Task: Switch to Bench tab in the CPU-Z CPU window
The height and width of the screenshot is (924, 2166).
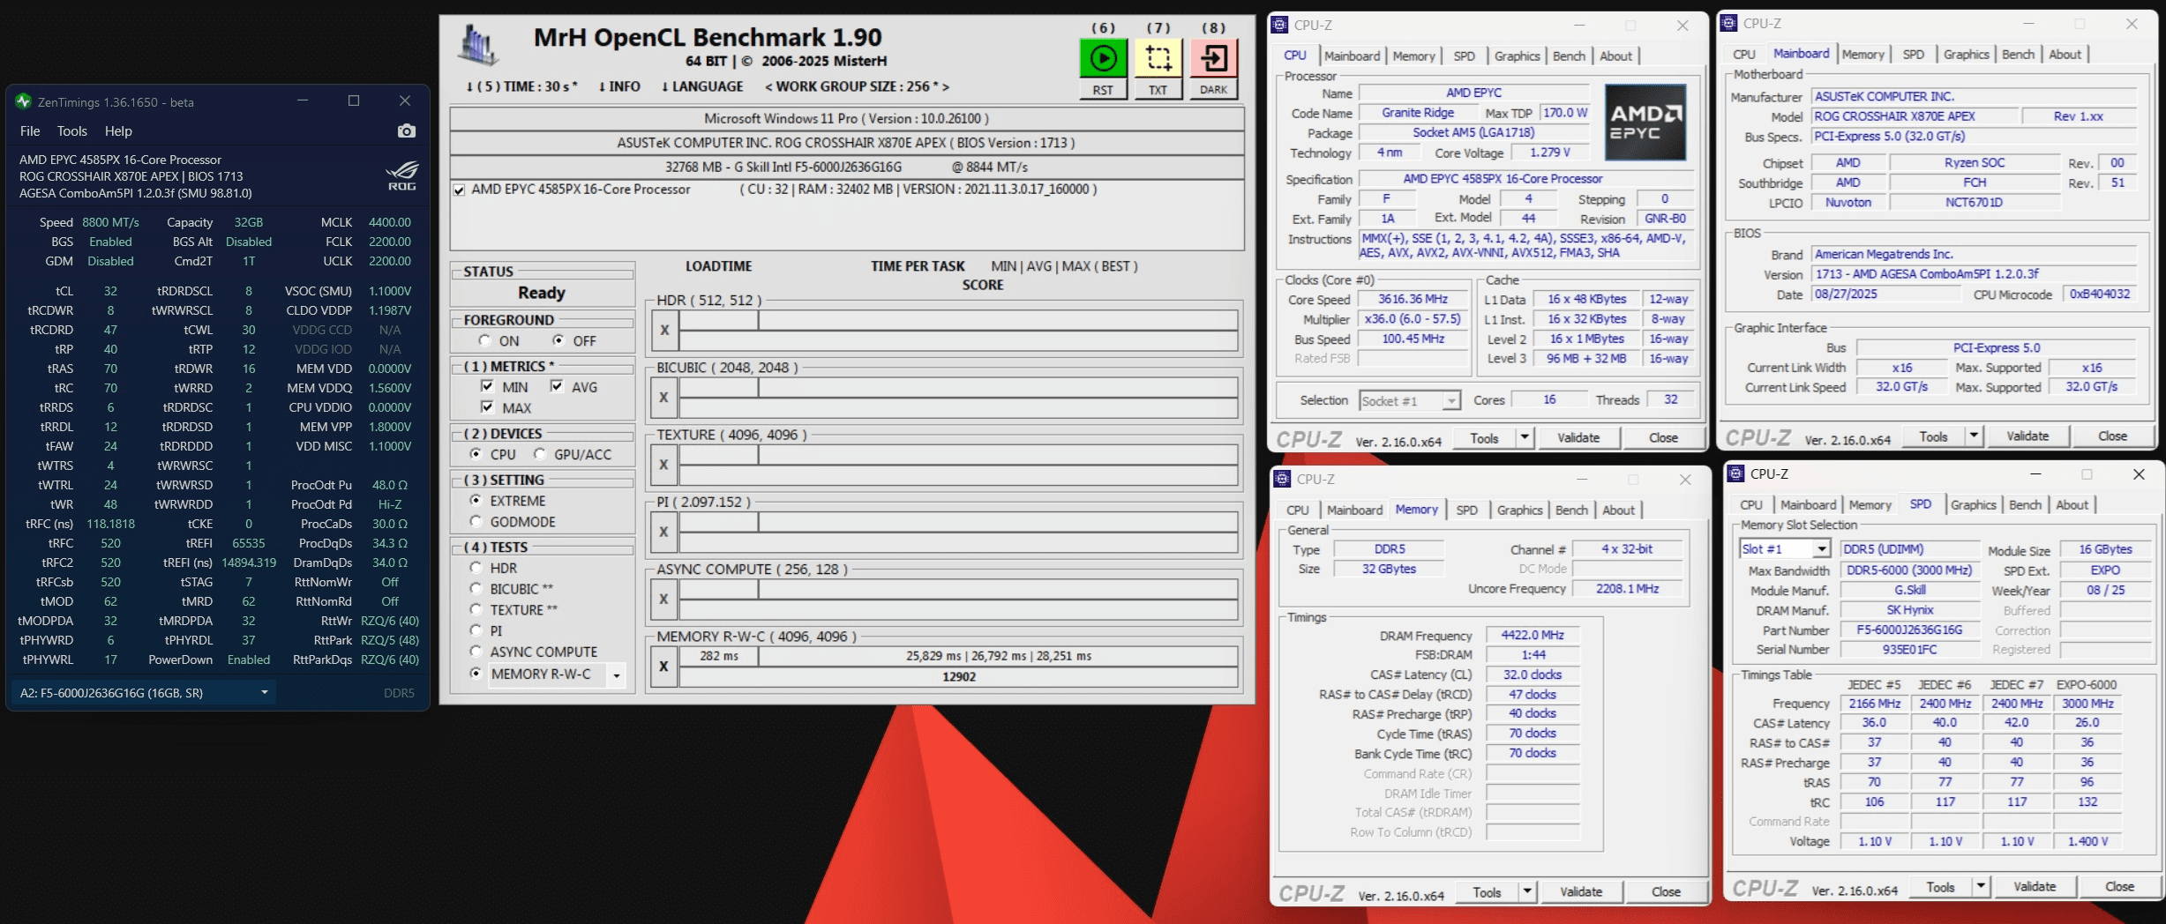Action: tap(1569, 56)
